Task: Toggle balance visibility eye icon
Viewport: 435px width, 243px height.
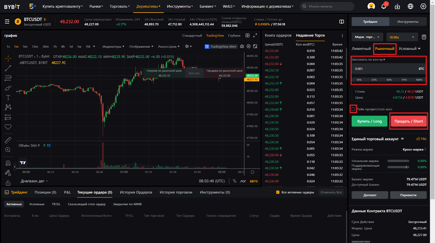Action: pos(402,139)
